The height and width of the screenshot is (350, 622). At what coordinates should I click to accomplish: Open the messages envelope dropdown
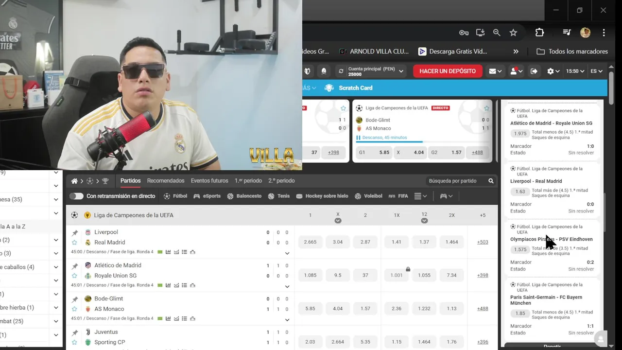tap(496, 71)
